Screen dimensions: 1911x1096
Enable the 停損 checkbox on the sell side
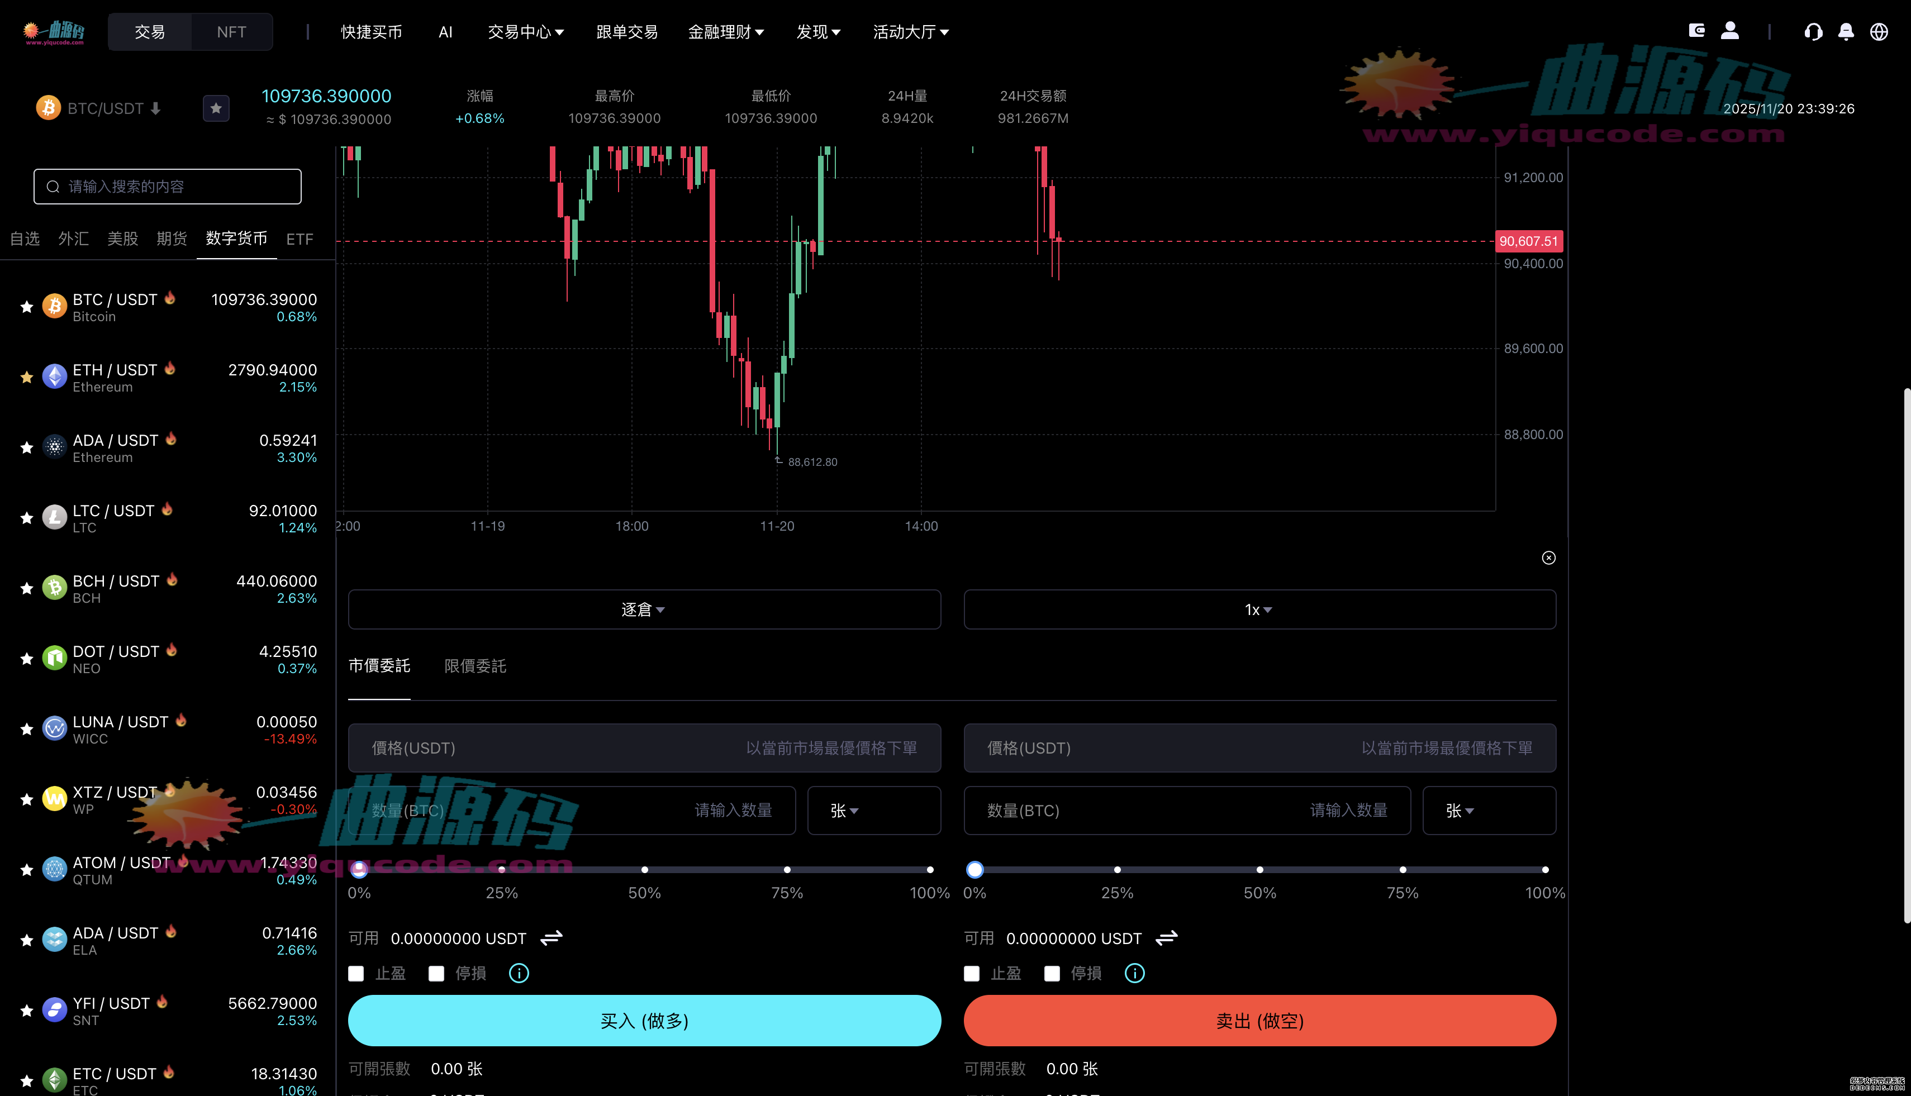(x=1052, y=973)
